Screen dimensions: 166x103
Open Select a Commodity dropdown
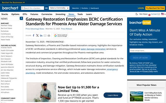tap(59, 8)
